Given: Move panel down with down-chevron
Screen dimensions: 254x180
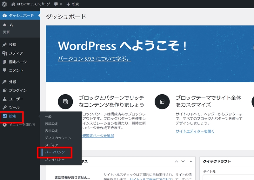Looking at the screenshot, I should click(x=183, y=161).
